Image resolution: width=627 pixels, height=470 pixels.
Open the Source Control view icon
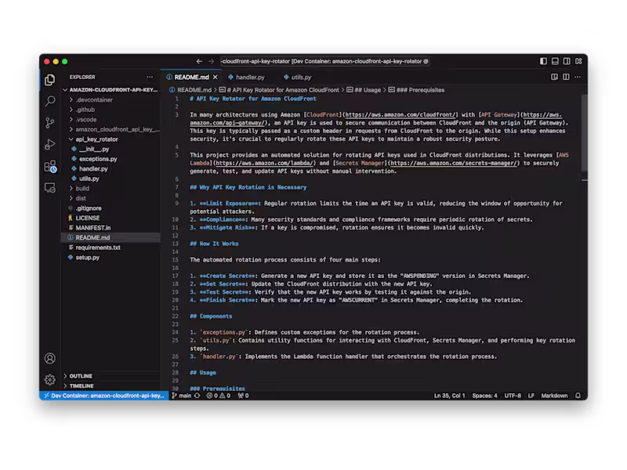point(50,123)
